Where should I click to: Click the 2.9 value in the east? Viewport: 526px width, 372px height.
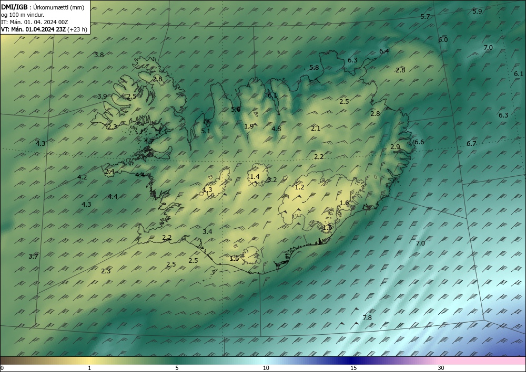coord(395,147)
